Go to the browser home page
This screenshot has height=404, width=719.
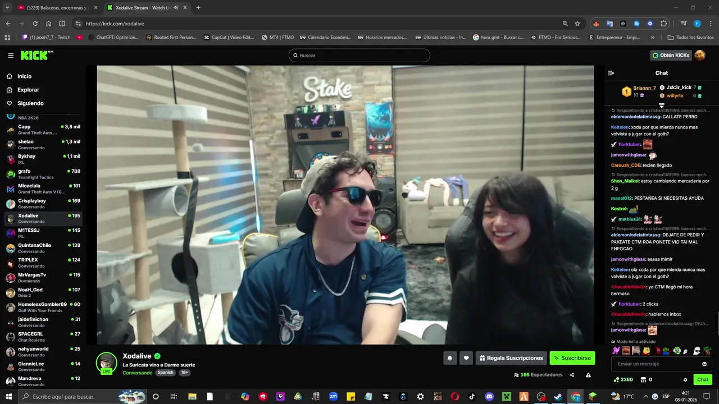[x=49, y=24]
